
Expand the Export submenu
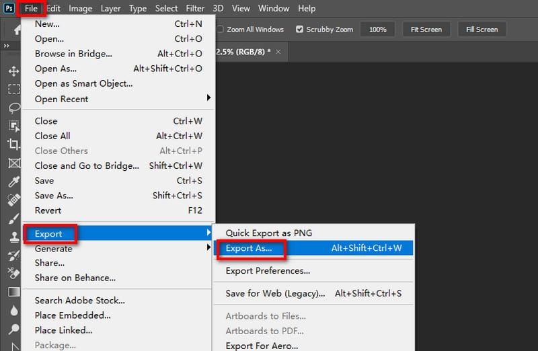point(118,233)
